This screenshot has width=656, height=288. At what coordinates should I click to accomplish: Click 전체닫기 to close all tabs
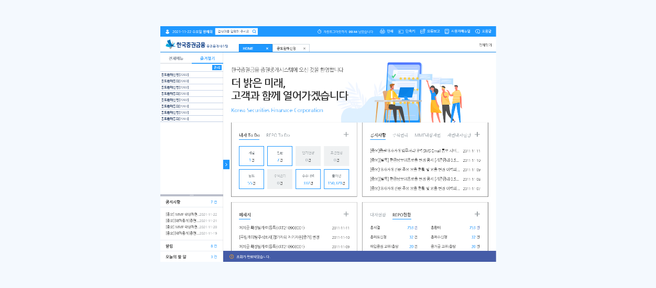[486, 45]
